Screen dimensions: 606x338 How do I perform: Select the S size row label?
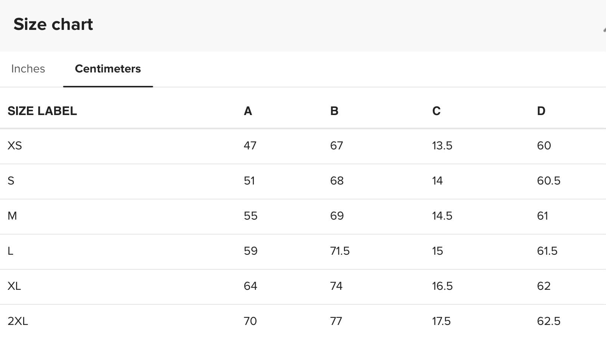click(x=11, y=181)
